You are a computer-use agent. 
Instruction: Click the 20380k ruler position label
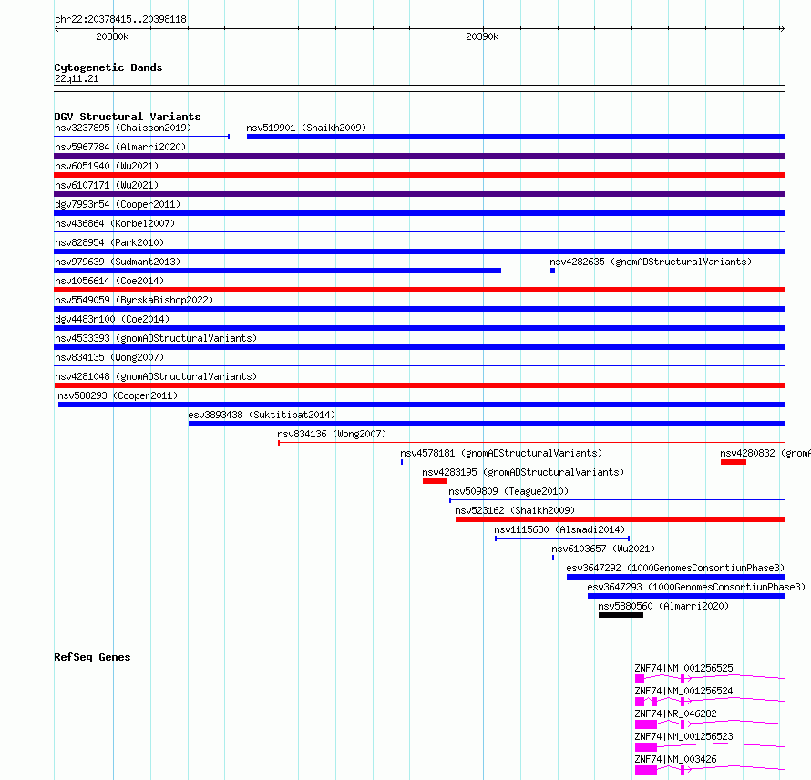coord(112,36)
